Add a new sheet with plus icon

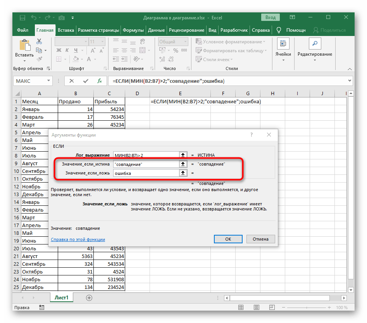[89, 297]
